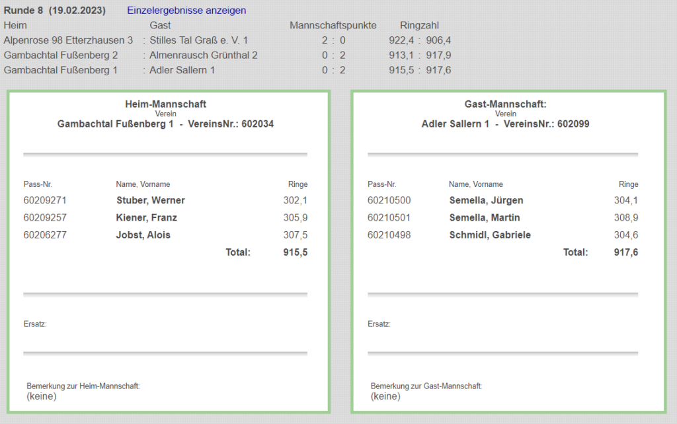Viewport: 677px width, 424px height.
Task: Select shooter Semella, Jürgen
Action: [x=486, y=200]
